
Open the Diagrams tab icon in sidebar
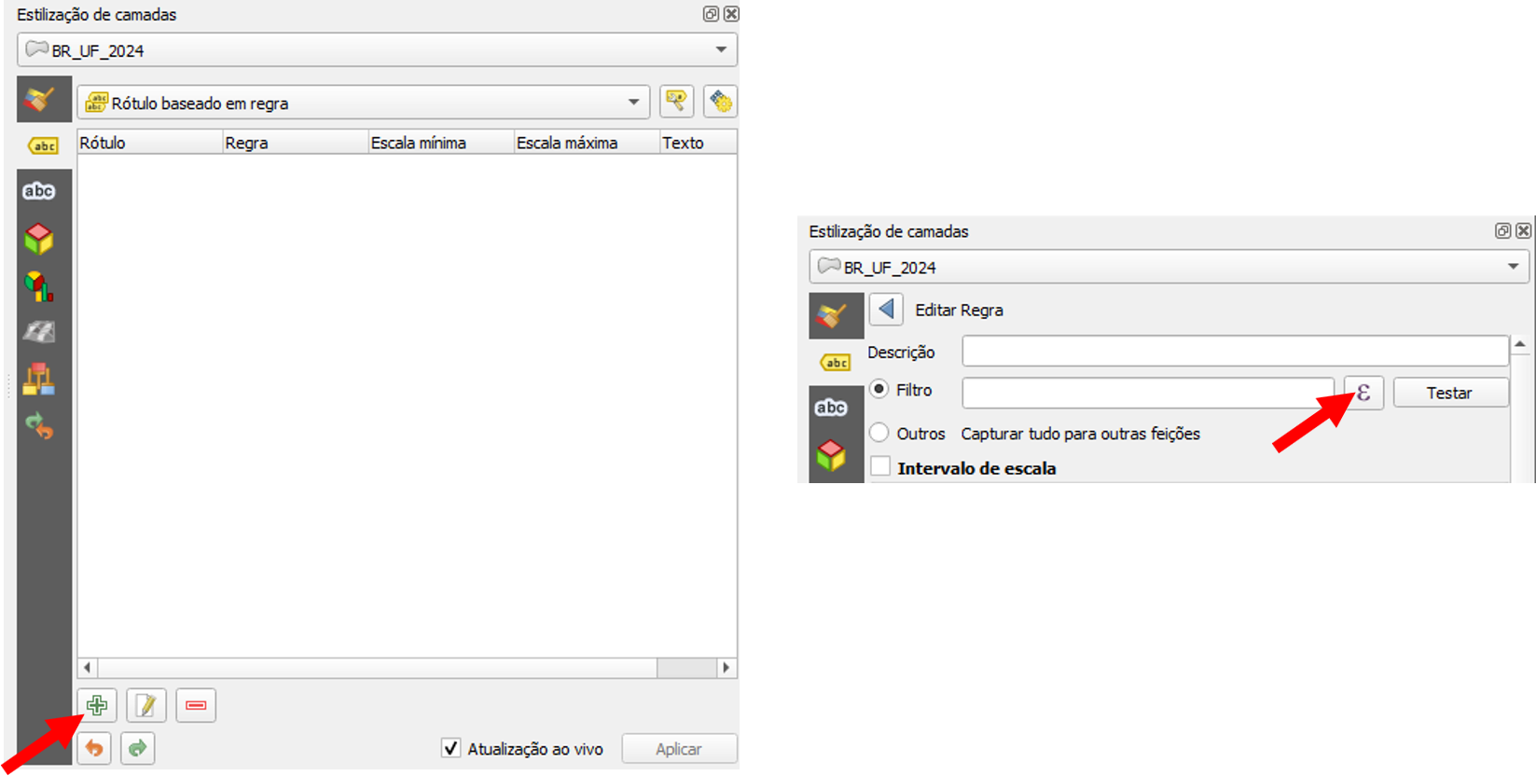click(39, 285)
